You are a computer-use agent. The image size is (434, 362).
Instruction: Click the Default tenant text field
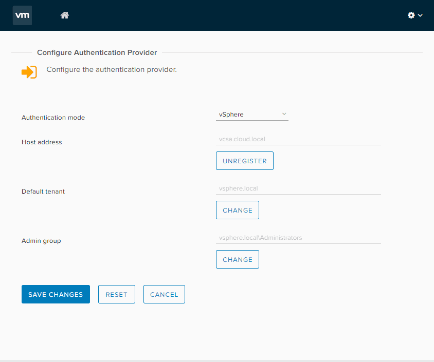click(298, 188)
